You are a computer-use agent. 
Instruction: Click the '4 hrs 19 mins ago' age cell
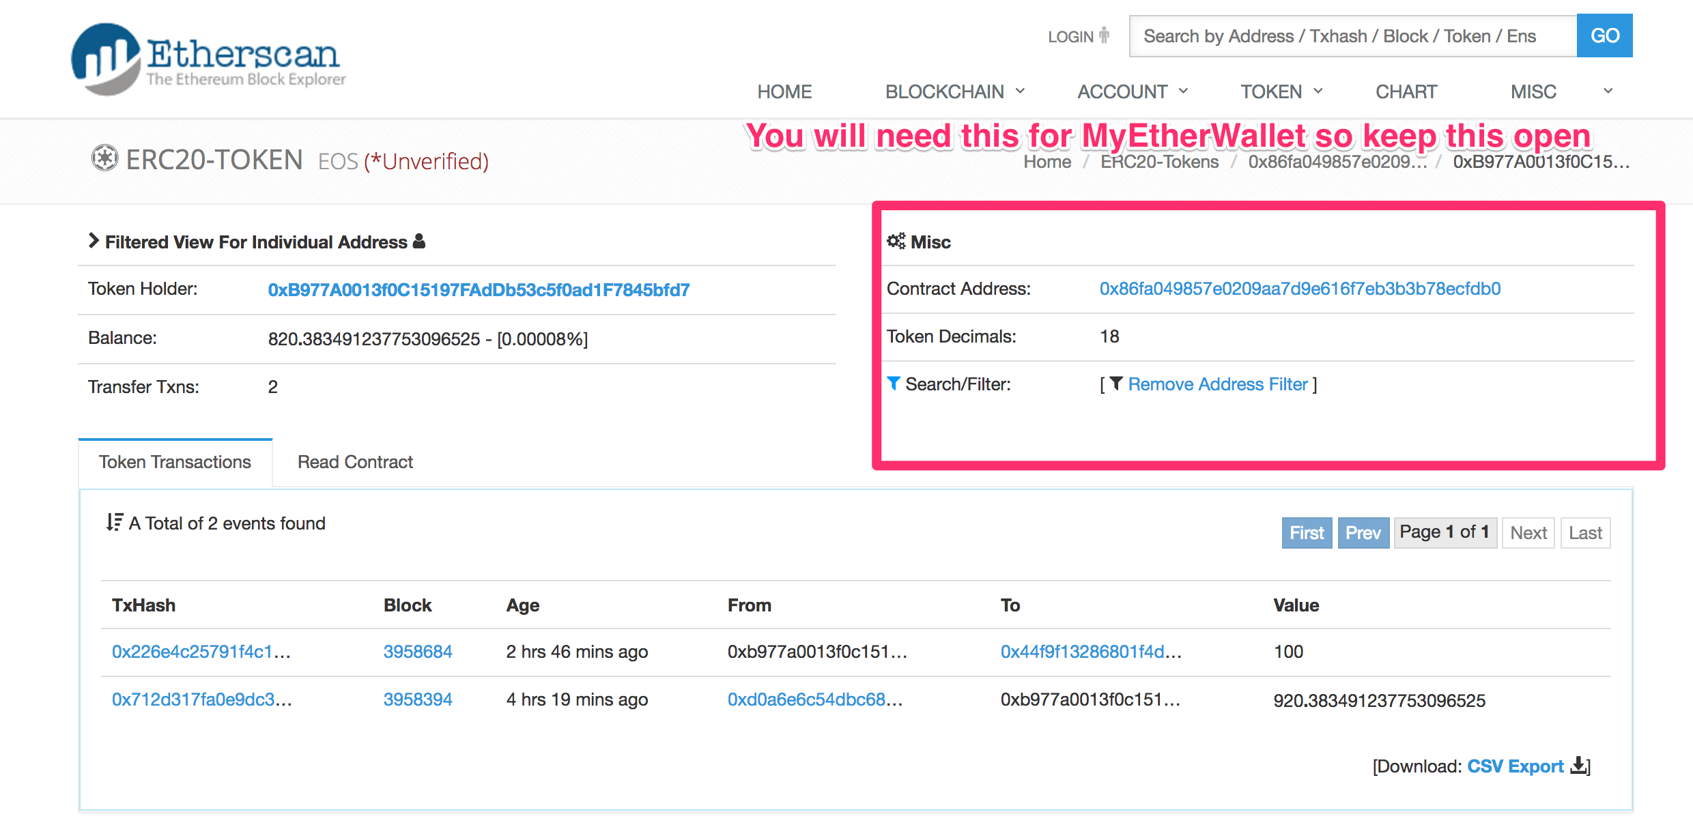pyautogui.click(x=577, y=699)
